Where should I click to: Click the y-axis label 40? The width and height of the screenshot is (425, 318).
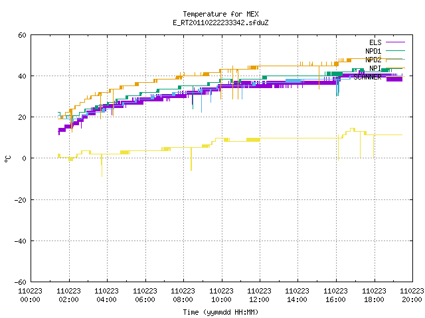22,77
